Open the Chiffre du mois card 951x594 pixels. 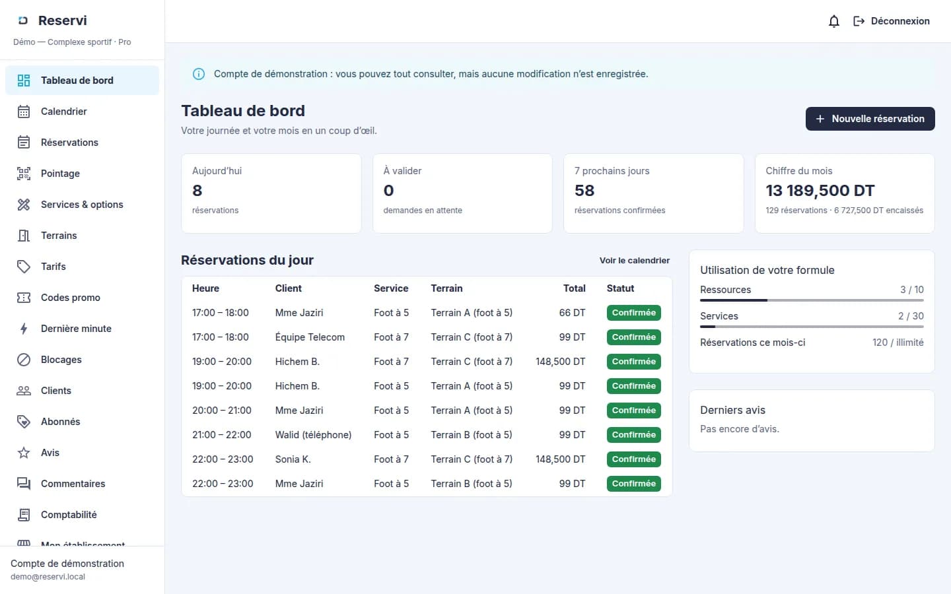[x=845, y=193]
